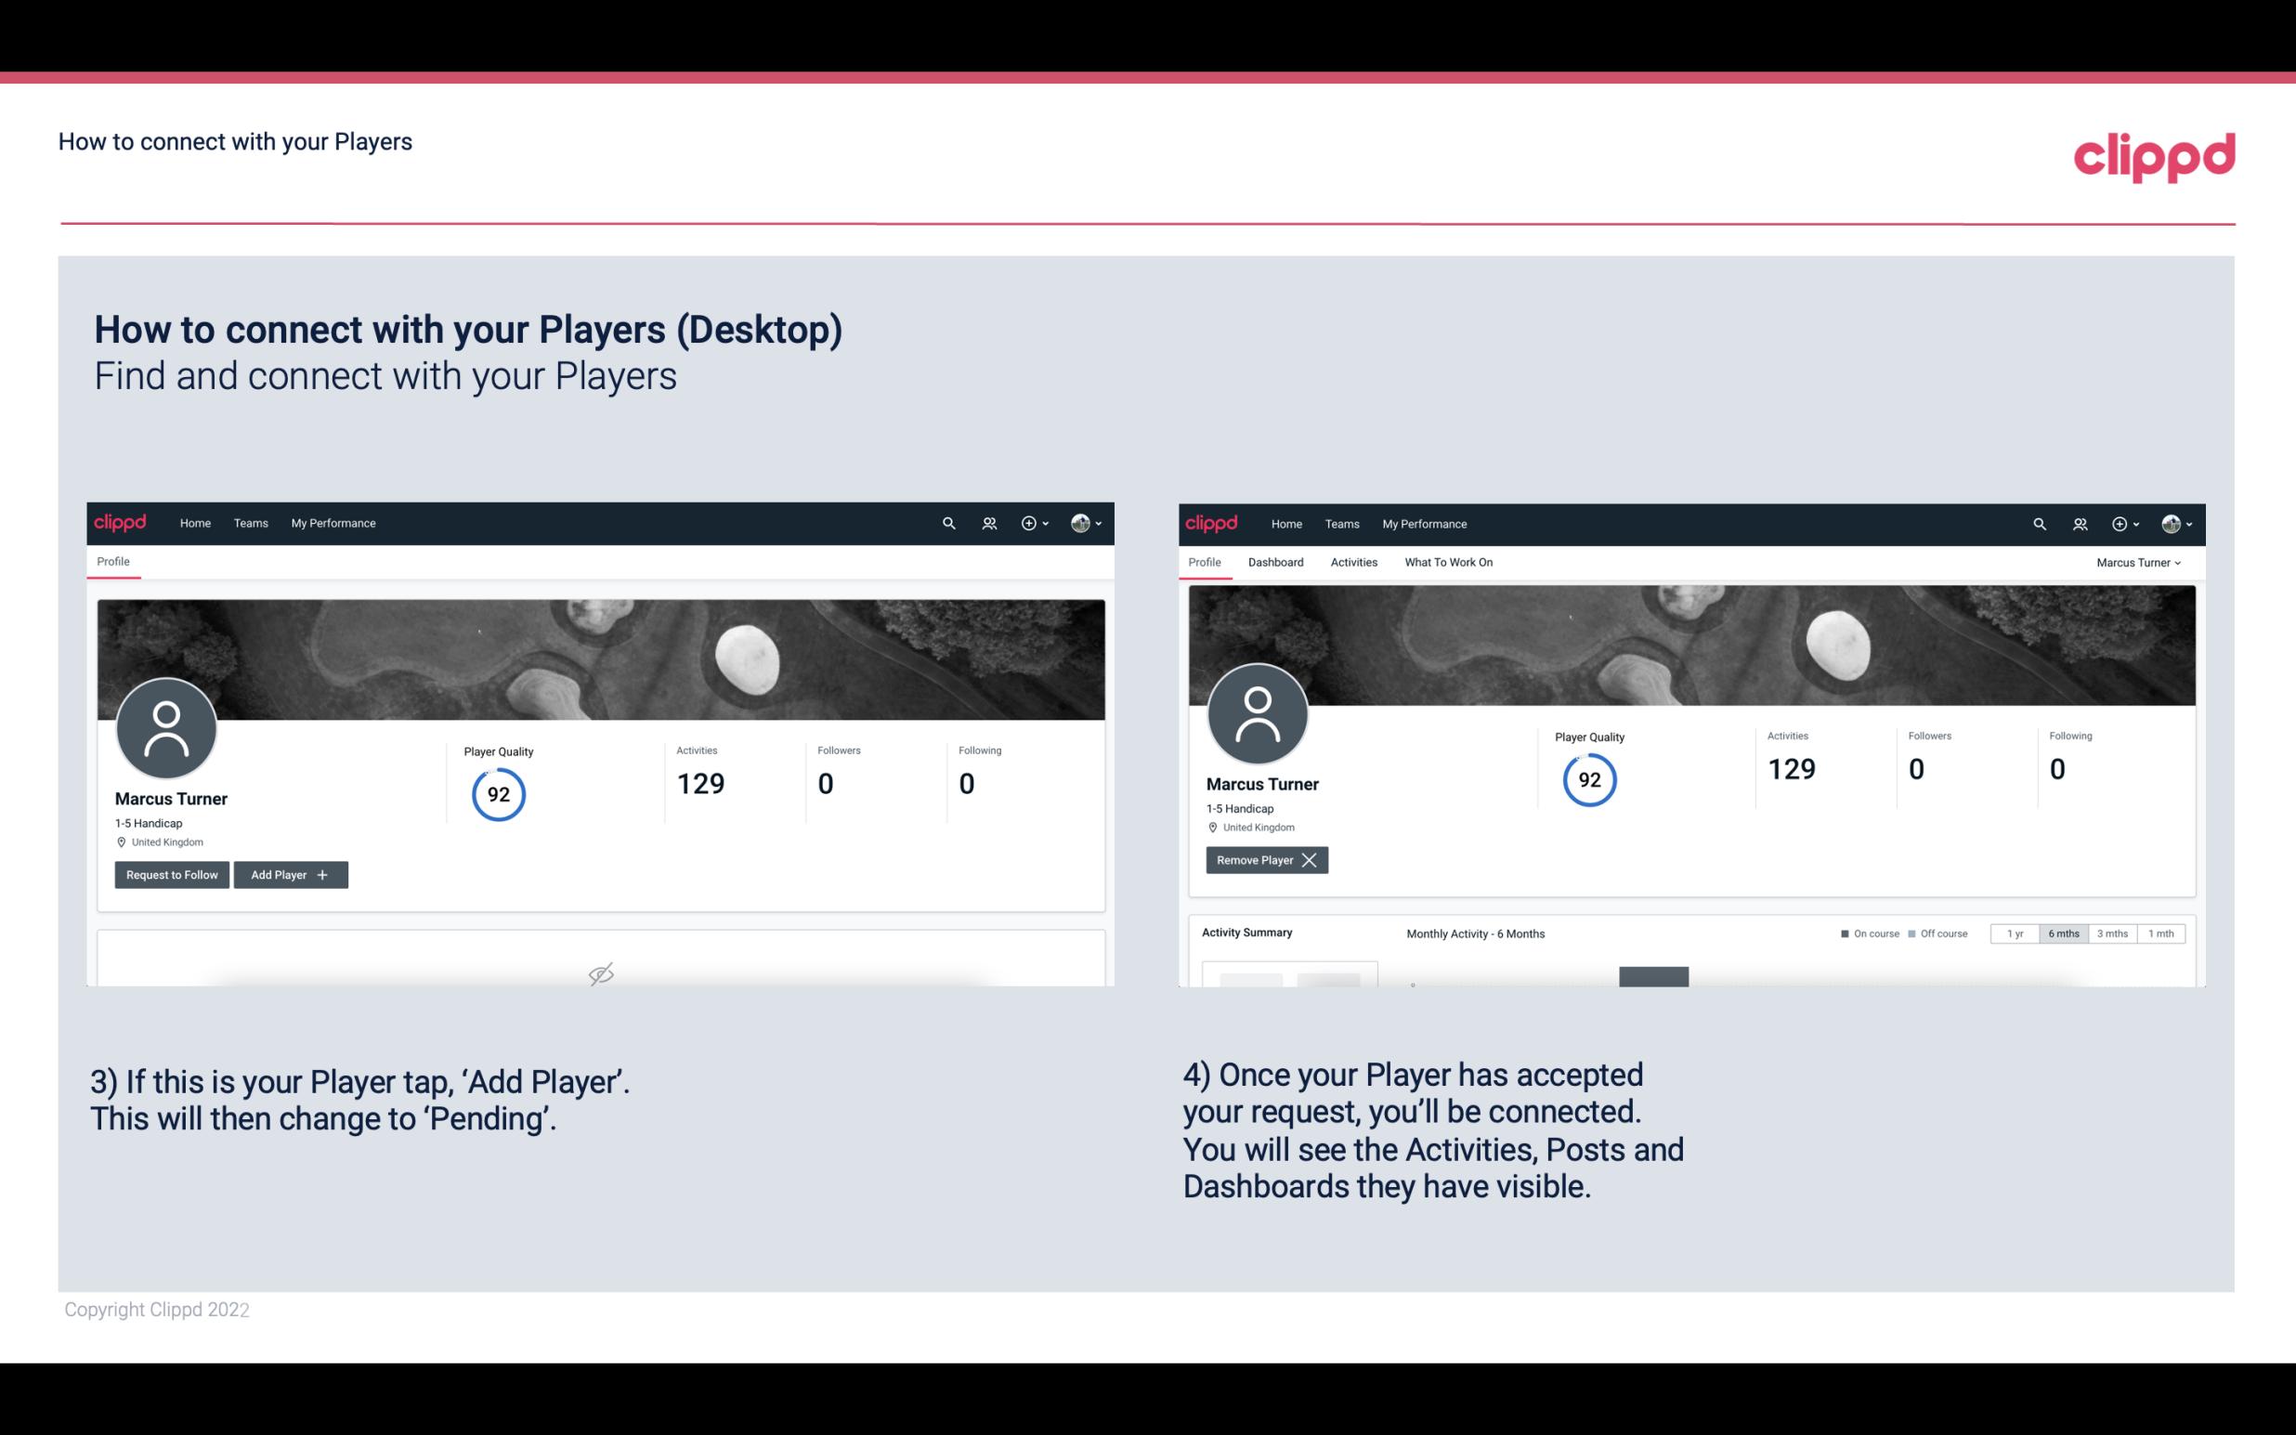This screenshot has height=1435, width=2296.
Task: Click the What To On tab
Action: coord(1448,562)
